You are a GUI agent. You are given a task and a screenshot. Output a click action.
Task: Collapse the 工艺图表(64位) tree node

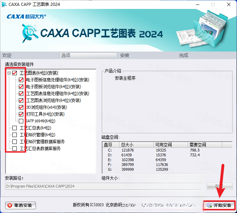[x=9, y=73]
